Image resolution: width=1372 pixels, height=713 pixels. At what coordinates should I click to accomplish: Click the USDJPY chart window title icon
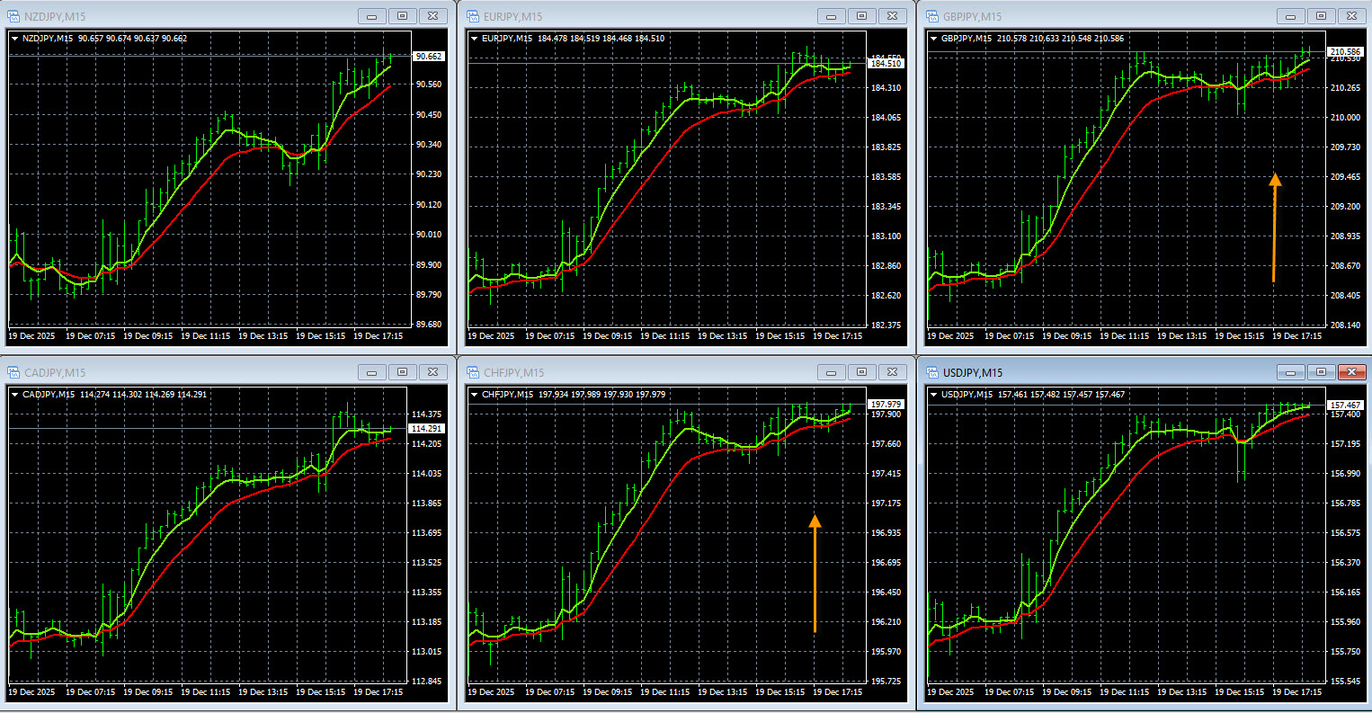coord(932,372)
